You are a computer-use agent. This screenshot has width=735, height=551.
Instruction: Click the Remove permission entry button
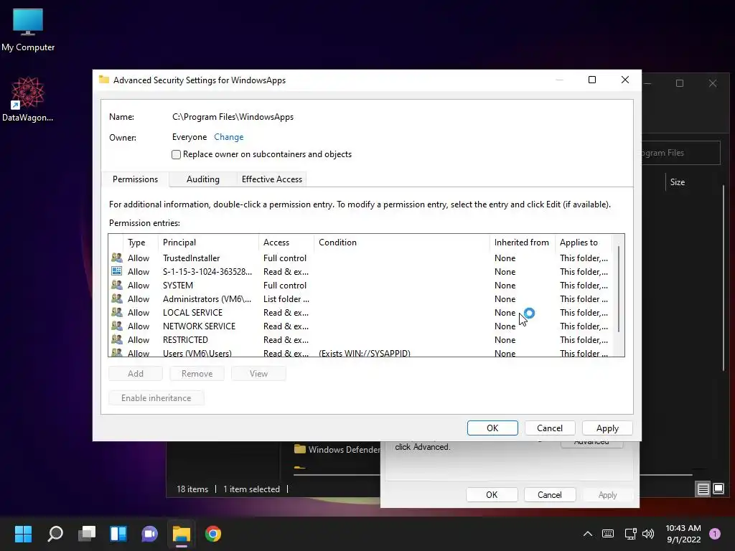click(x=197, y=373)
